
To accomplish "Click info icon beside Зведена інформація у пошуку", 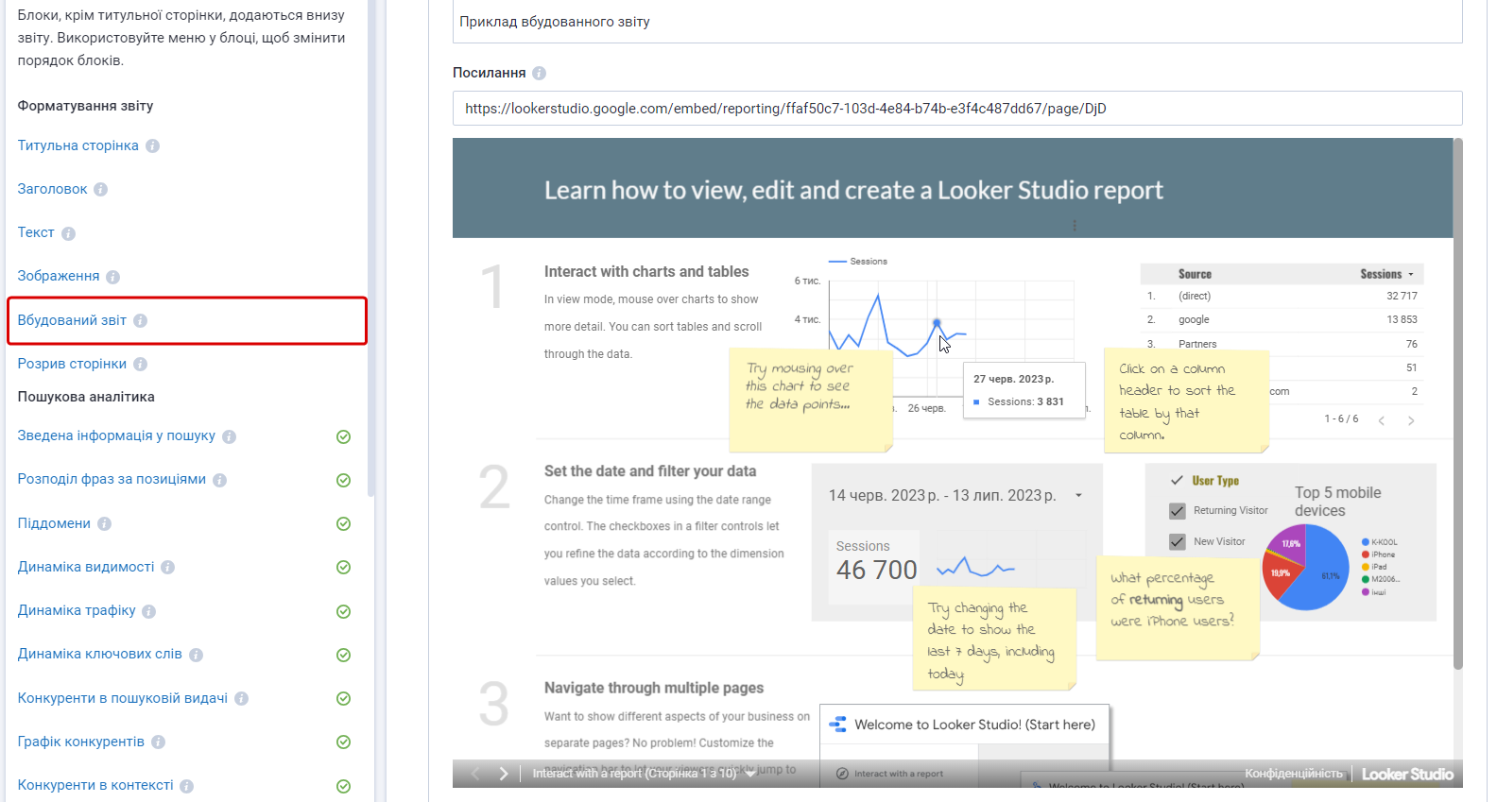I will tap(229, 436).
